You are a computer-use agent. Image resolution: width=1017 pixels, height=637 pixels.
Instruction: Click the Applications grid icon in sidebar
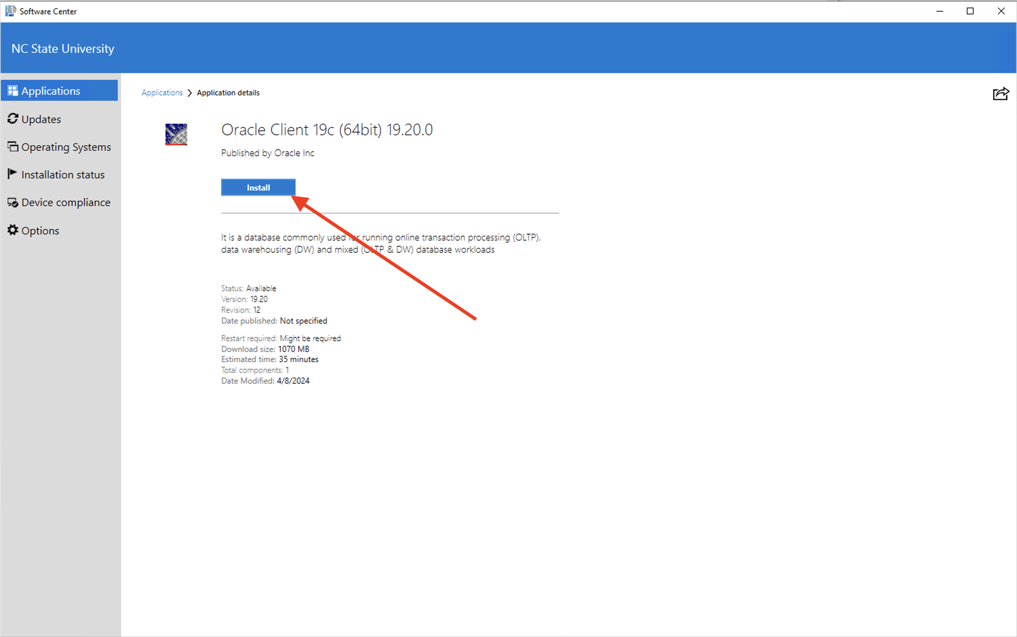tap(13, 91)
